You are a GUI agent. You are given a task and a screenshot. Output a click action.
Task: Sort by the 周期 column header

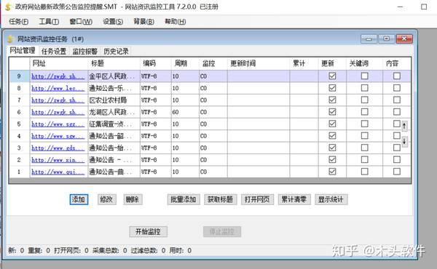click(185, 63)
